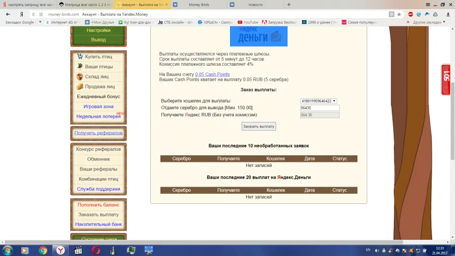This screenshot has width=455, height=256.
Task: Click Выход to log out
Action: click(99, 40)
